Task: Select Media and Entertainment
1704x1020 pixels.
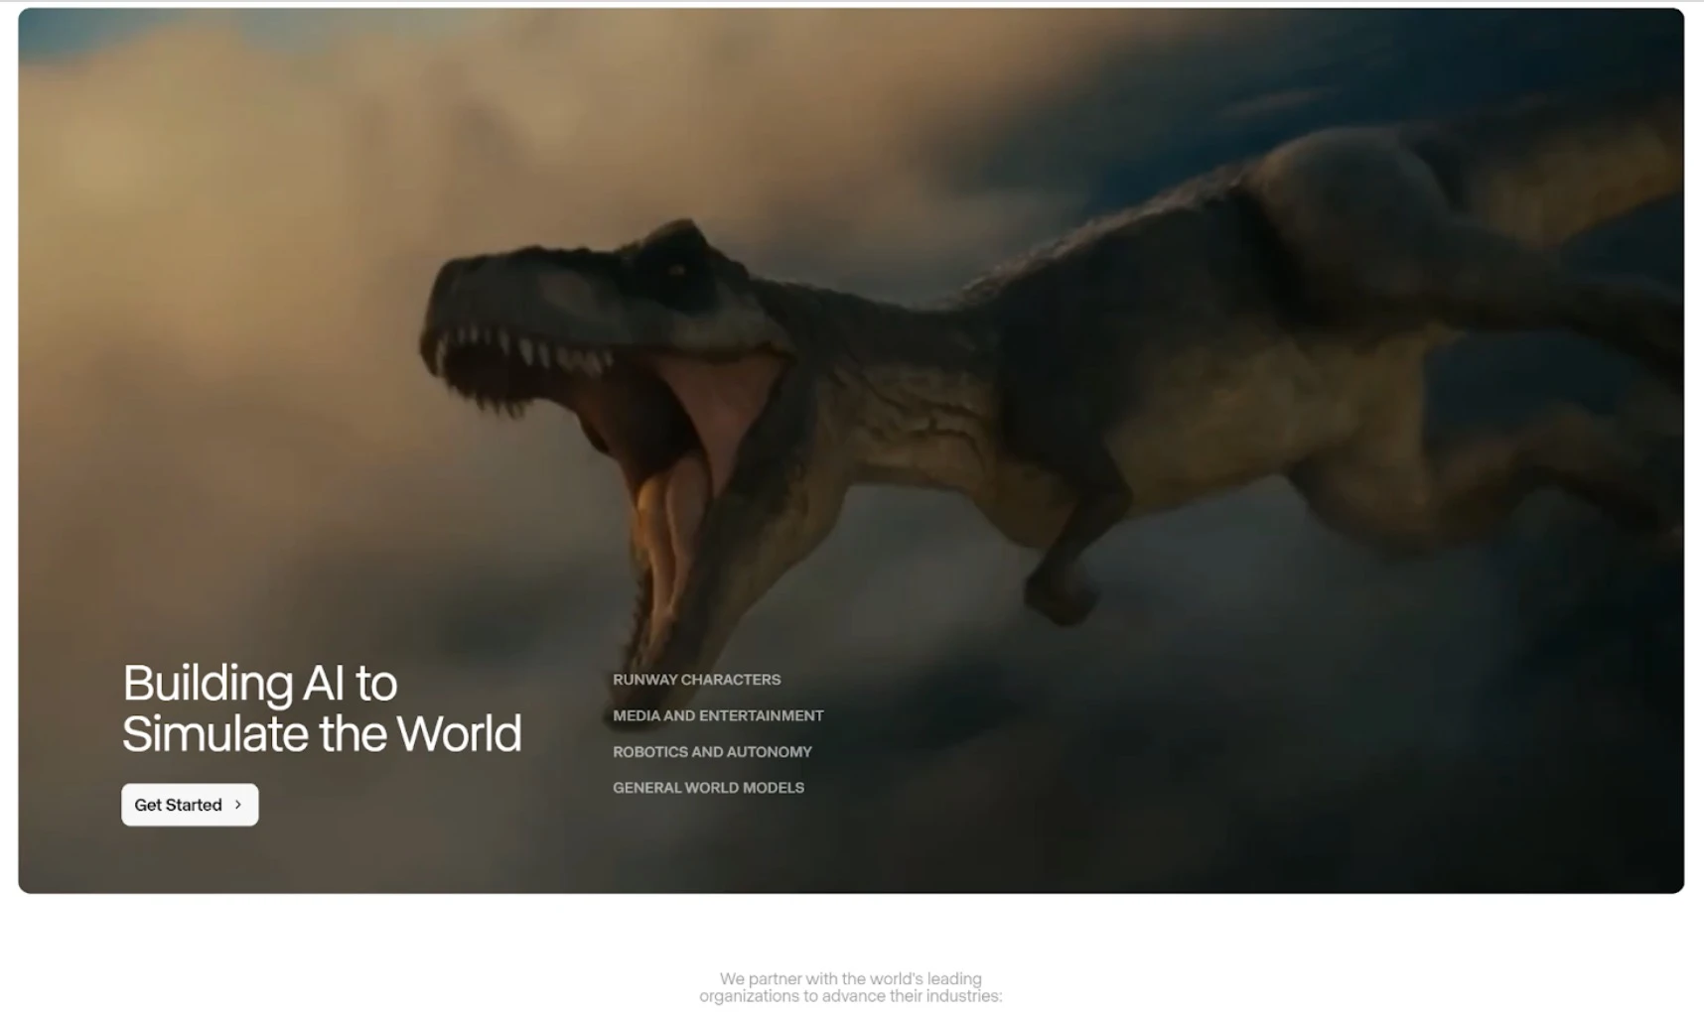Action: click(x=718, y=715)
